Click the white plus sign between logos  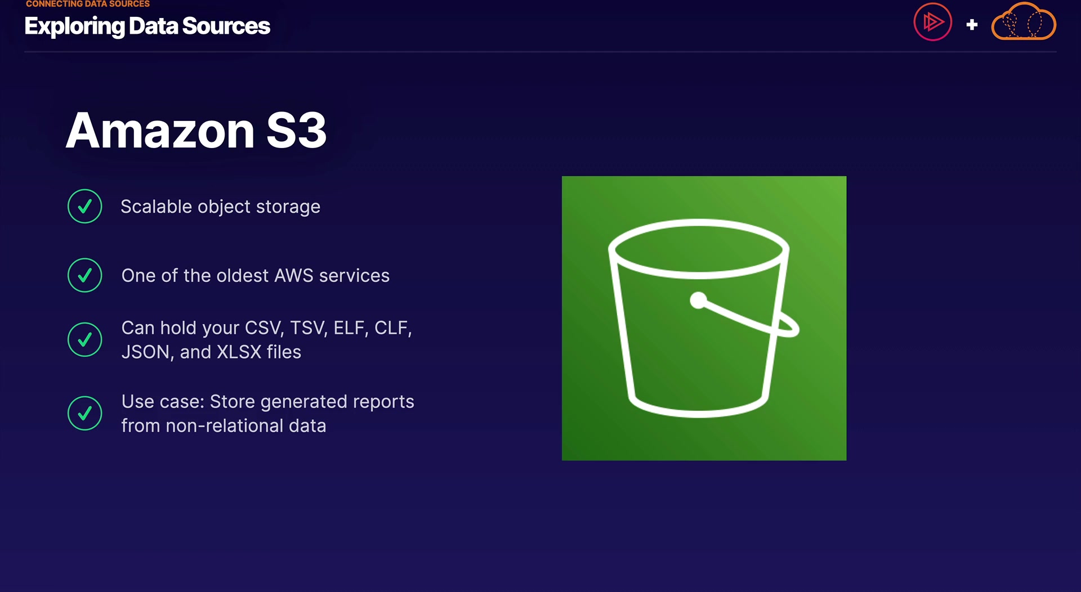coord(972,25)
